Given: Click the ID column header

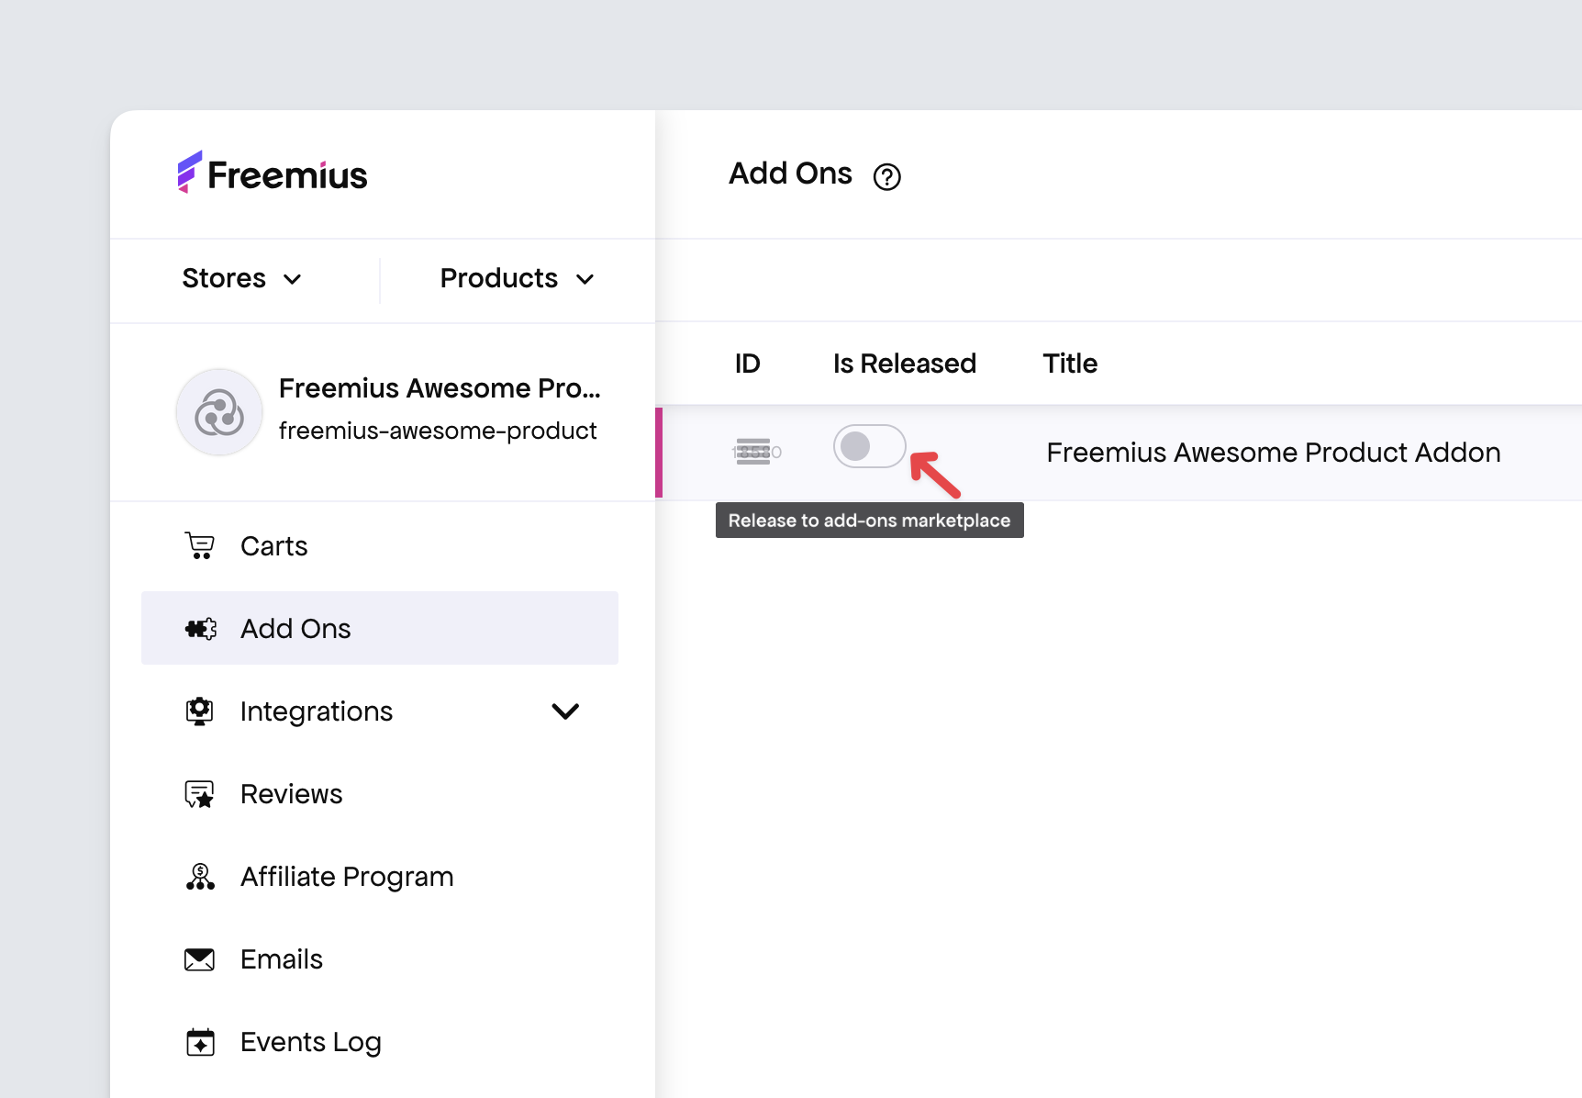Looking at the screenshot, I should coord(748,364).
